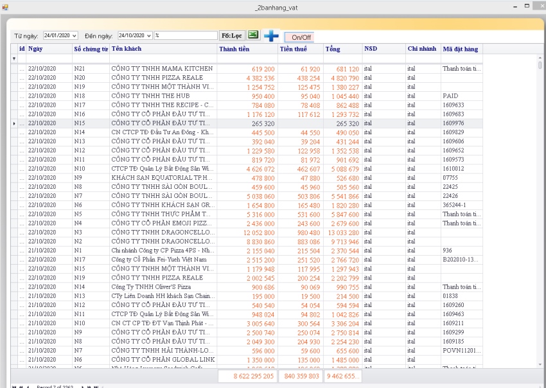
Task: Click the app icon in title bar
Action: tap(4, 6)
